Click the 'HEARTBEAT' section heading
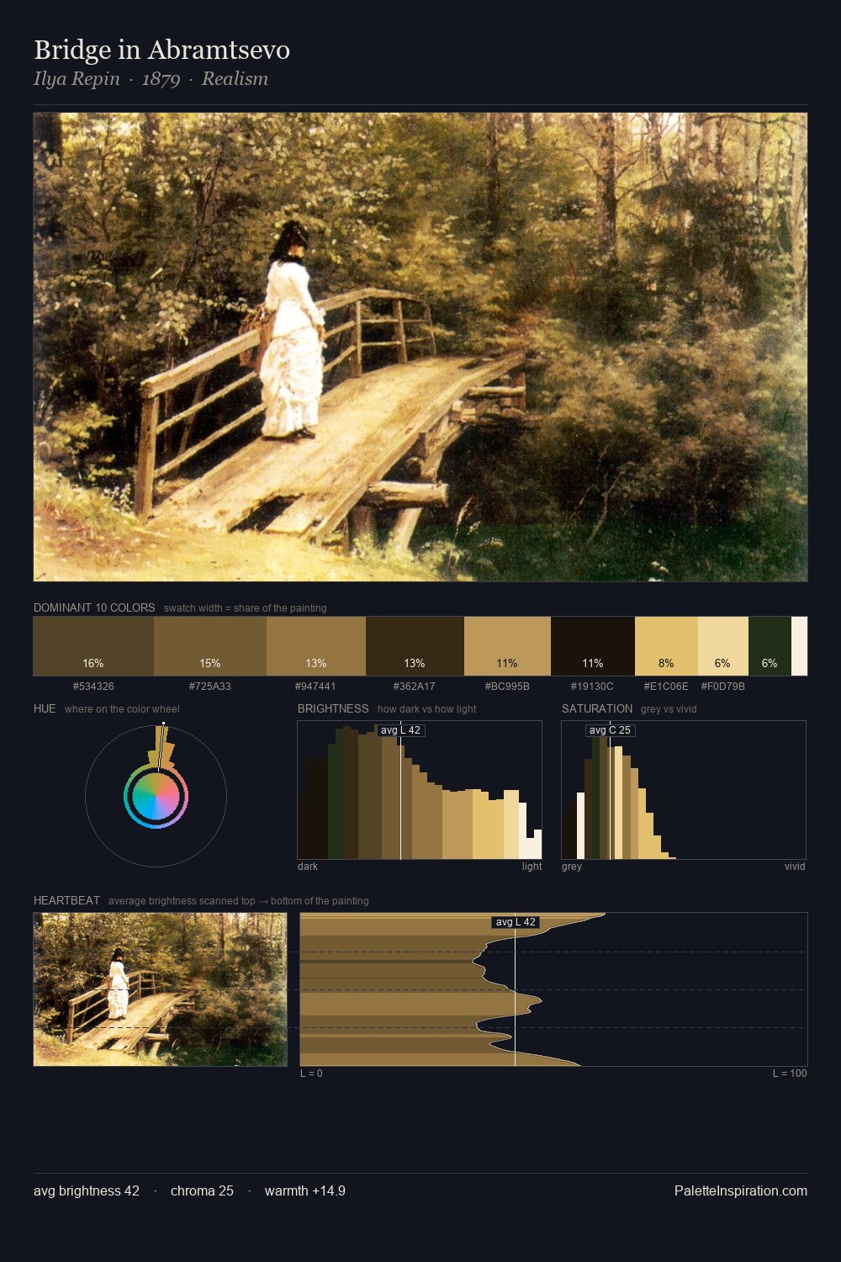This screenshot has height=1262, width=841. point(66,900)
